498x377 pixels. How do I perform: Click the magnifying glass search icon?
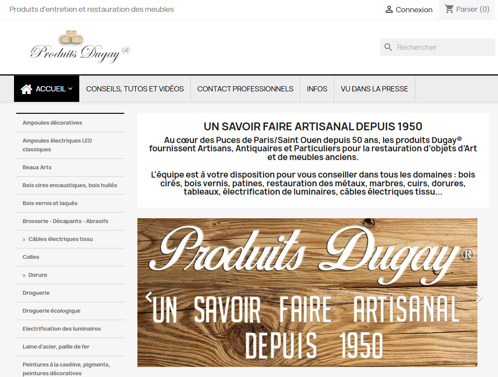click(388, 47)
